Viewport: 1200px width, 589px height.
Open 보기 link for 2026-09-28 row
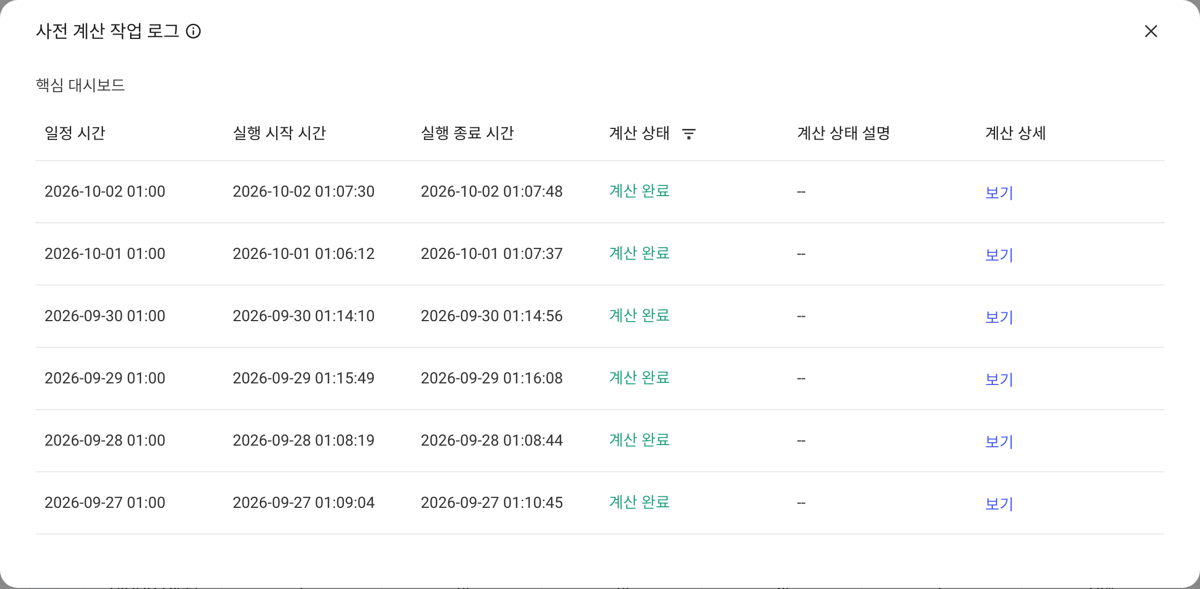[x=999, y=441]
